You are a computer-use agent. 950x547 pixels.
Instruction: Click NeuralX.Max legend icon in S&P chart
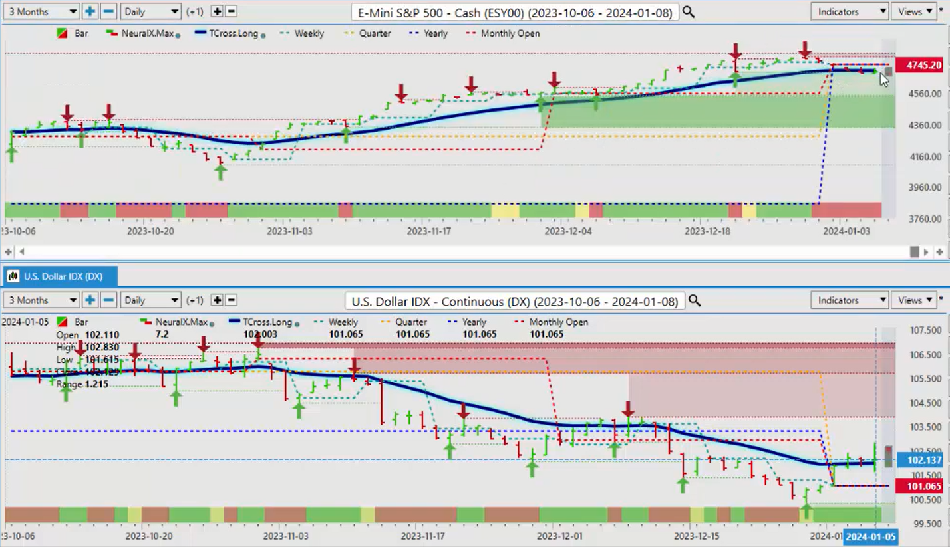tap(110, 33)
